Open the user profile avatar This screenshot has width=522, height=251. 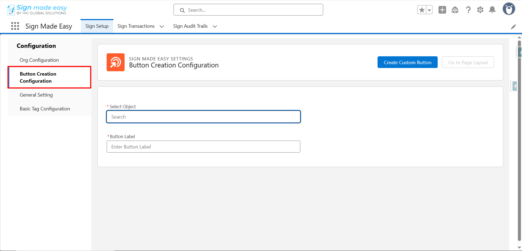(x=509, y=9)
